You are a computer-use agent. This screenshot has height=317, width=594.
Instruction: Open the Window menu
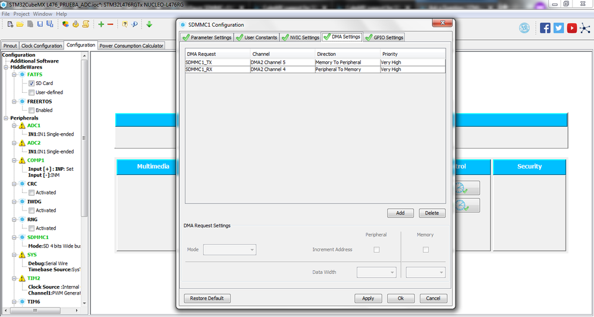(x=42, y=14)
